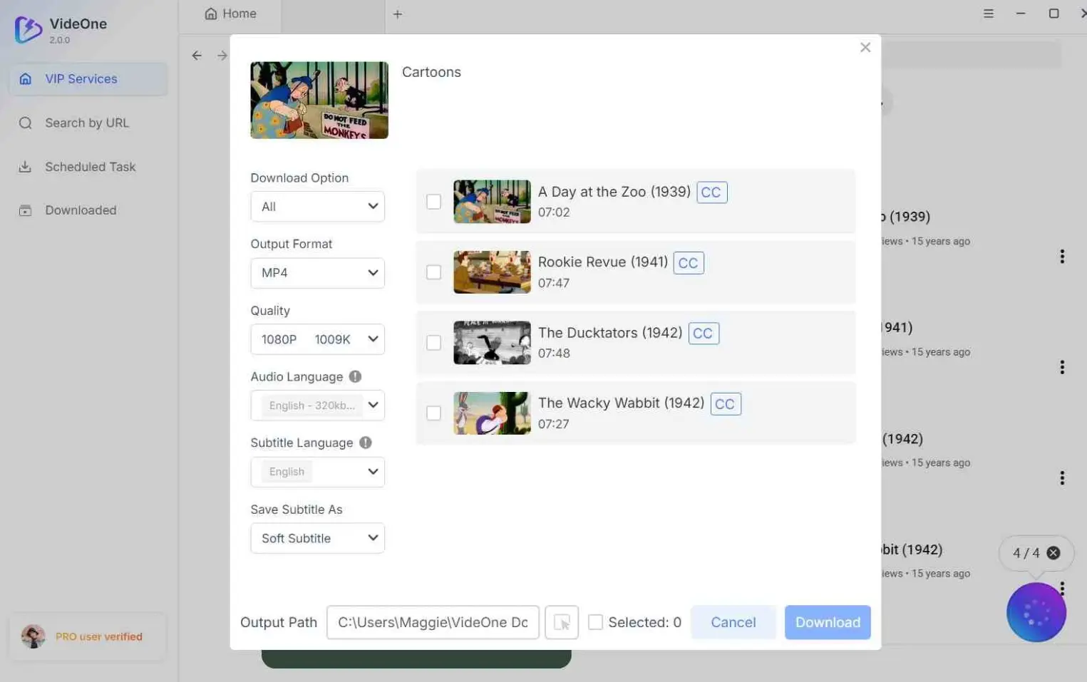Show Audio Language info tooltip icon

click(355, 376)
